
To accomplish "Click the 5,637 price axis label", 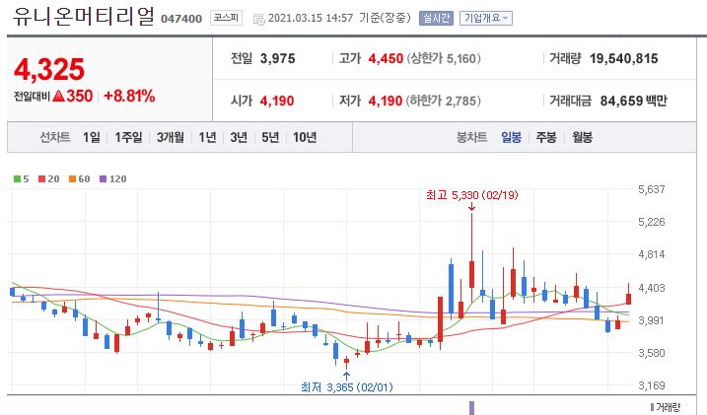I will pyautogui.click(x=652, y=189).
